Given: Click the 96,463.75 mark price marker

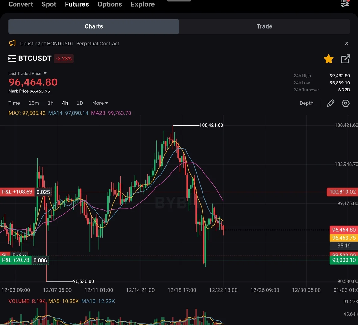Looking at the screenshot, I should coord(344,238).
